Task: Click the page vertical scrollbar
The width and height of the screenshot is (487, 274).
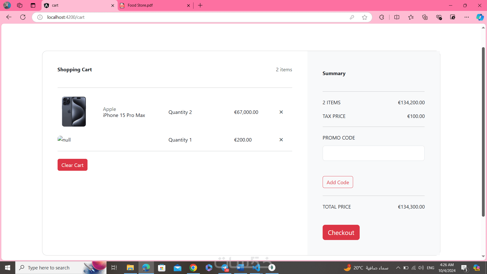Action: 483,132
